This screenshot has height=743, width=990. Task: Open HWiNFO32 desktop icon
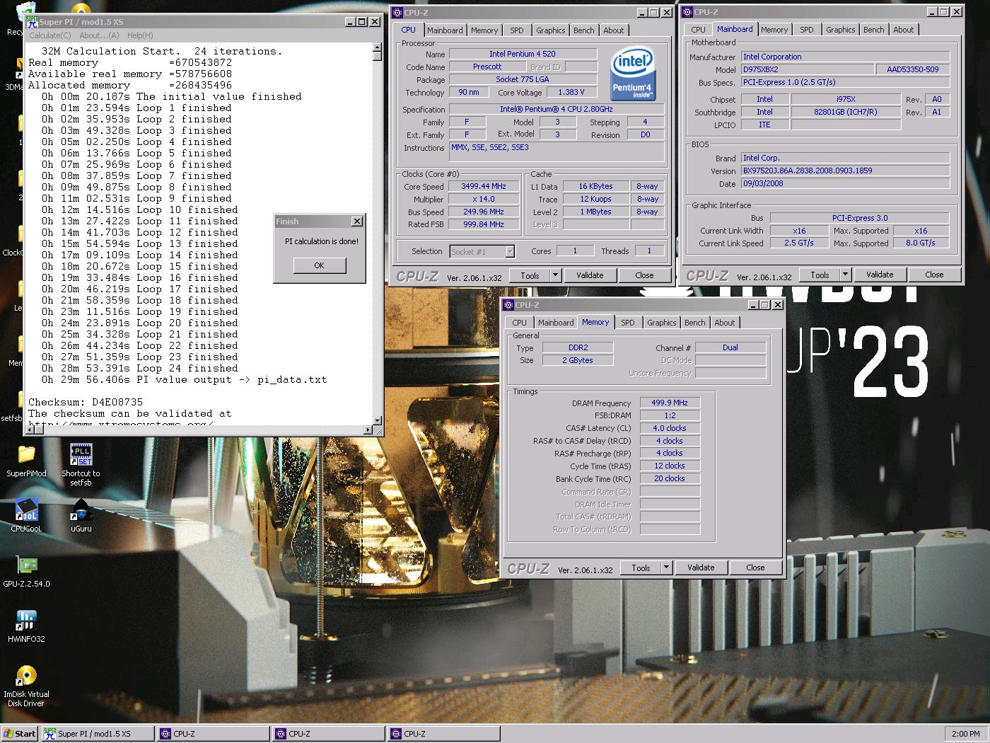tap(26, 626)
